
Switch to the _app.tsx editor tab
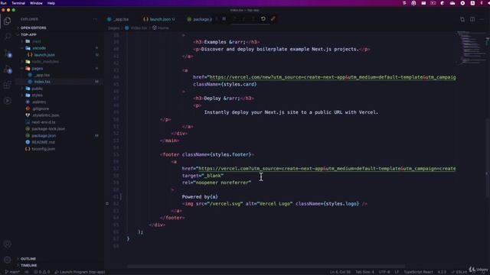118,19
